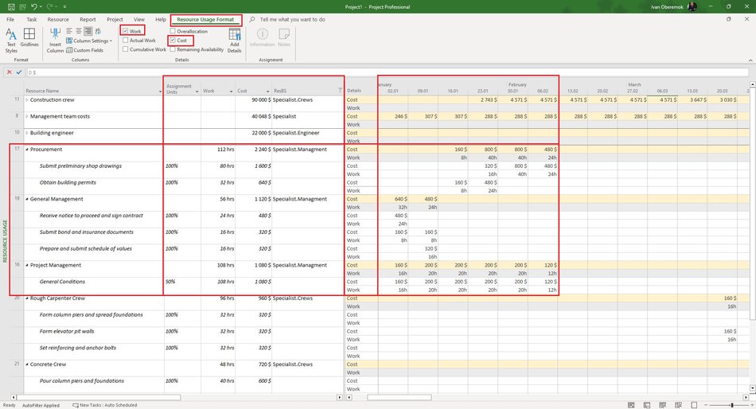Collapse the Concrete Crew resource

[x=27, y=364]
